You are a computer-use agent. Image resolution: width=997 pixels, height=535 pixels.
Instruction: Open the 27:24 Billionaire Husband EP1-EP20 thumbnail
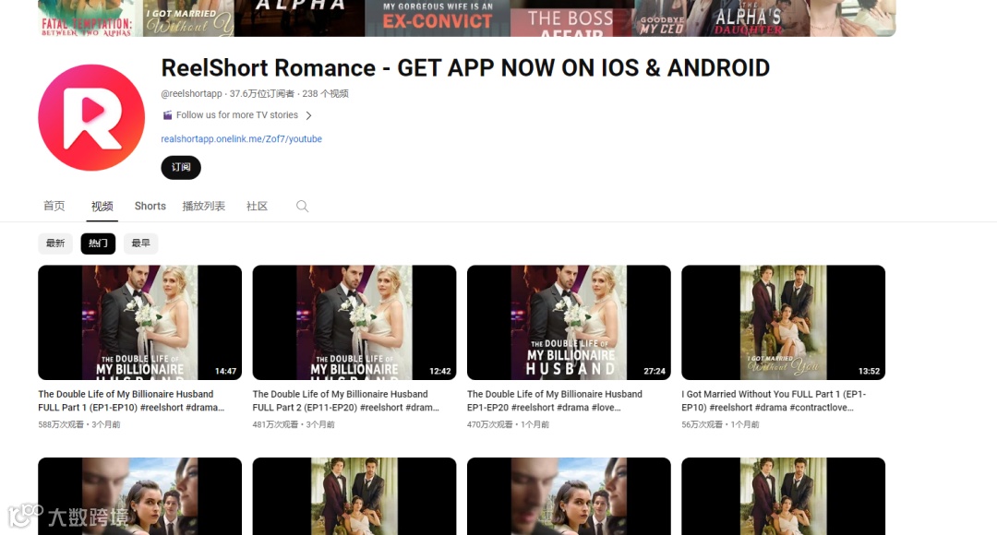(x=569, y=323)
